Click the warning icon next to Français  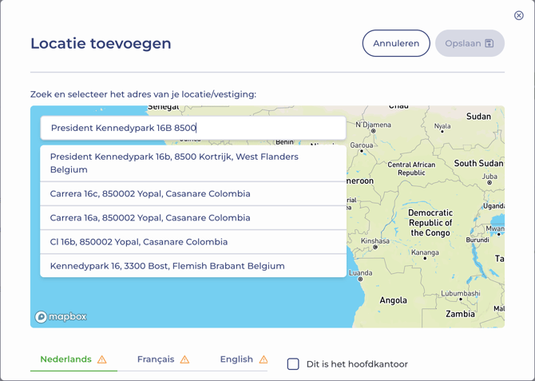184,359
